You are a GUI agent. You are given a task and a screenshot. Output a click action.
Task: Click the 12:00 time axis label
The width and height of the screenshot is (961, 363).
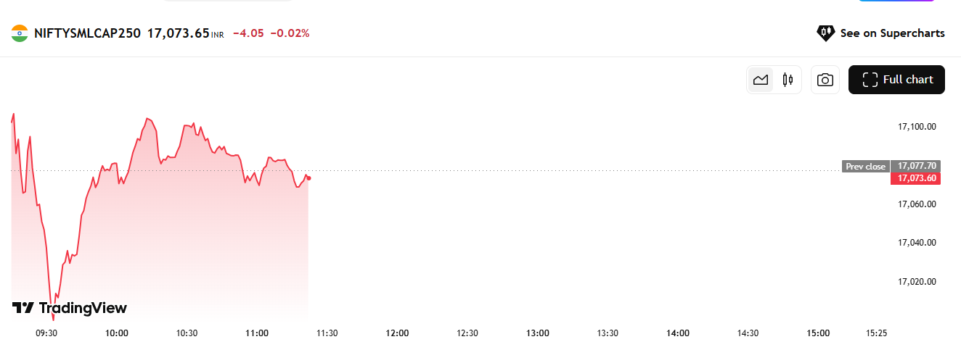pyautogui.click(x=397, y=333)
